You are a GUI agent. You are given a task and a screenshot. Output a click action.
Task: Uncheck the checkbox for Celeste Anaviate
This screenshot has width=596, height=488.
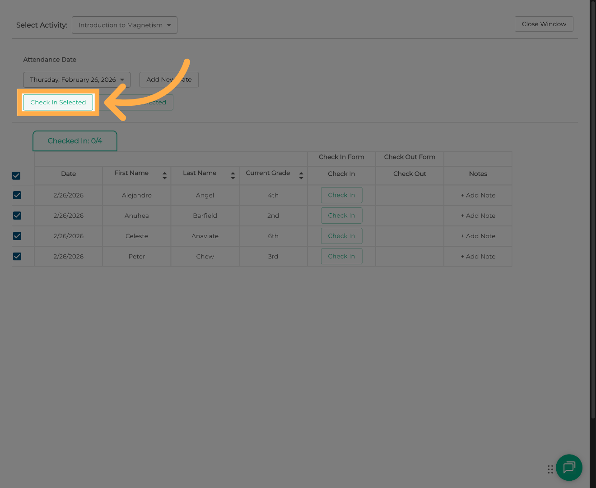pos(17,236)
